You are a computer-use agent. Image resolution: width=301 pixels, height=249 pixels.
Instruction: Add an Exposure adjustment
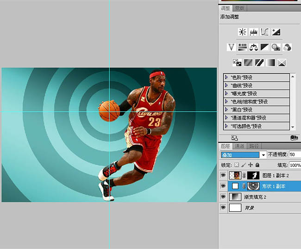[276, 32]
